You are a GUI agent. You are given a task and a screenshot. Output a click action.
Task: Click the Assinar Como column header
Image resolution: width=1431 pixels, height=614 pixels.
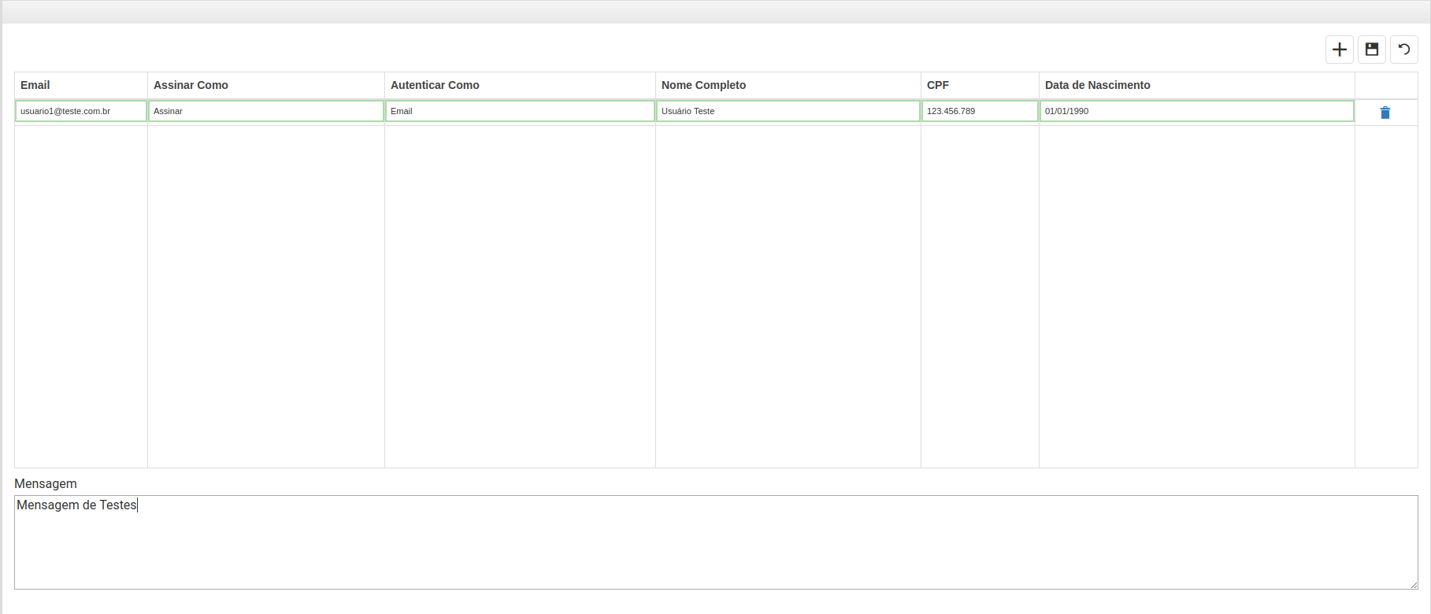pyautogui.click(x=191, y=85)
